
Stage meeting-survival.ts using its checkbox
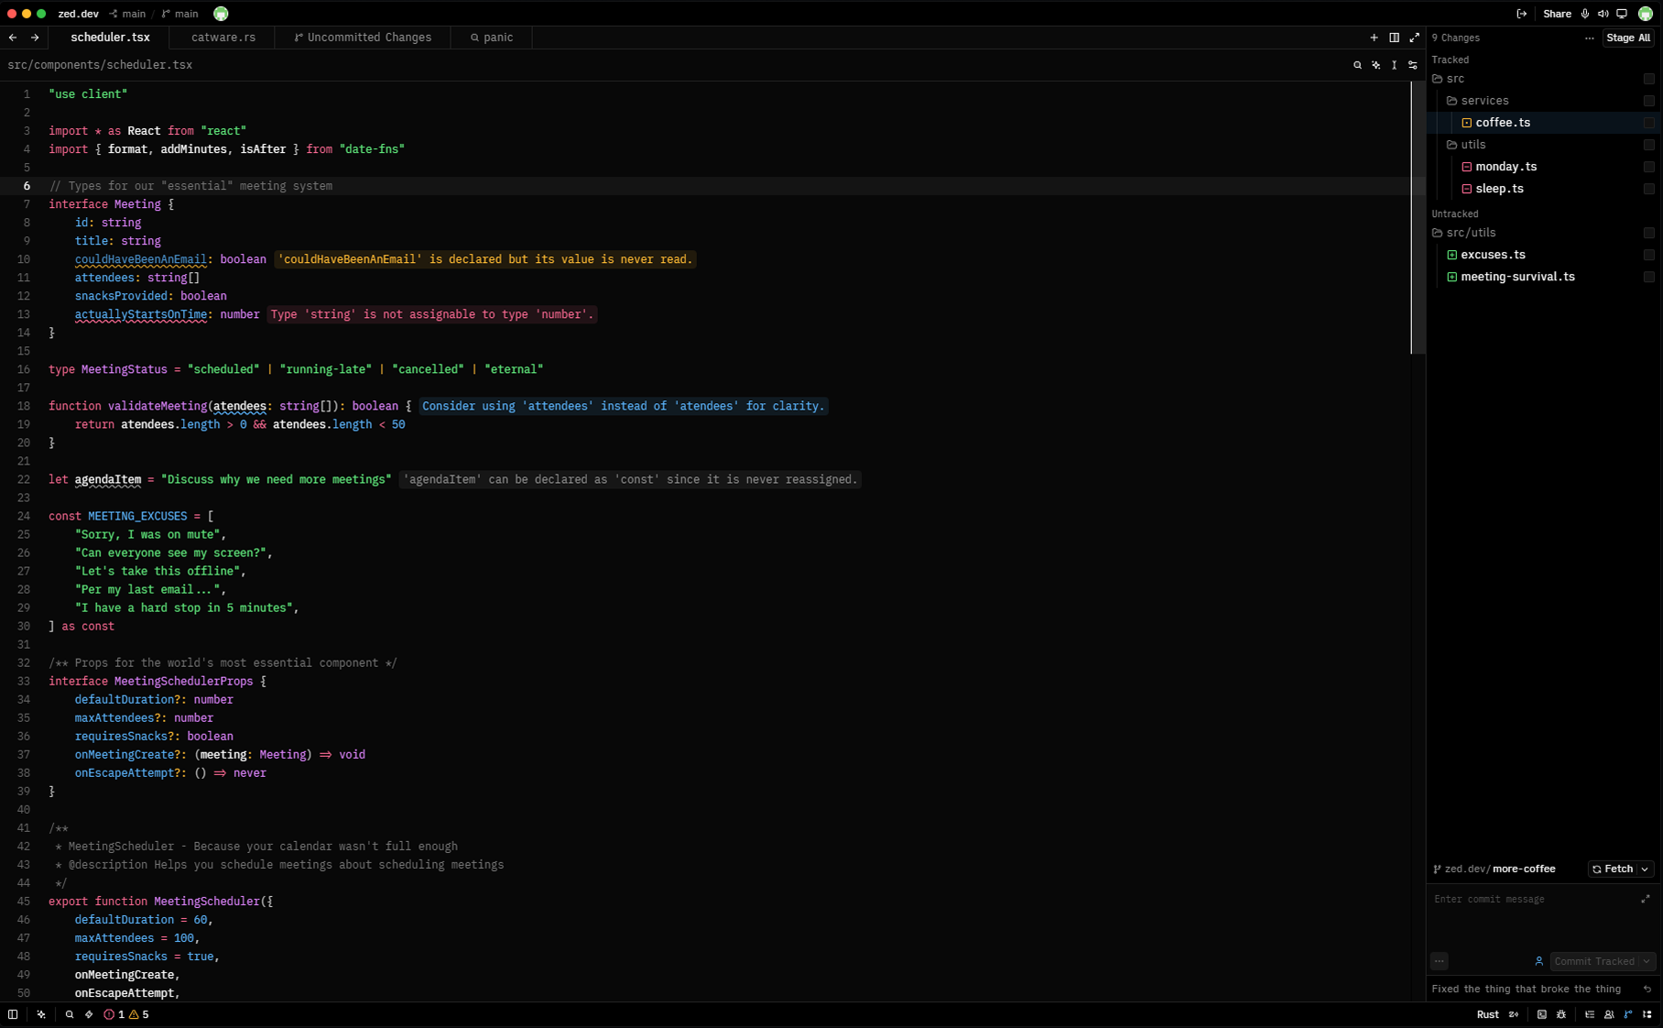click(x=1649, y=277)
